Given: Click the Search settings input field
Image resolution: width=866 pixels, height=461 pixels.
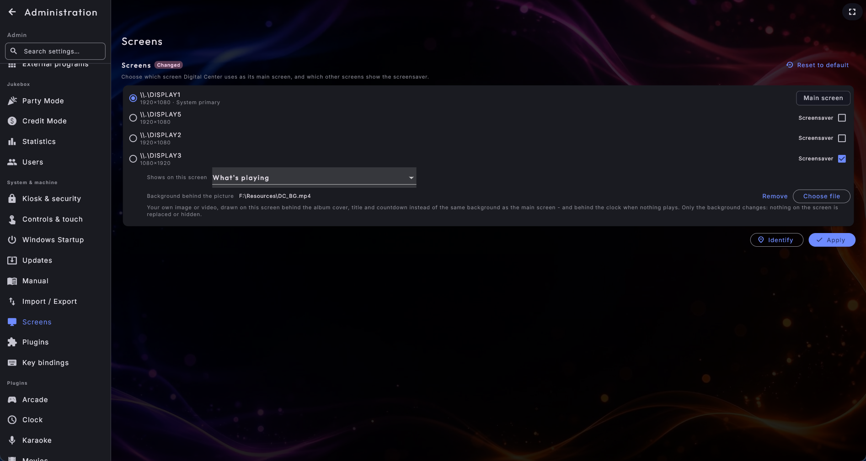Looking at the screenshot, I should coord(55,51).
